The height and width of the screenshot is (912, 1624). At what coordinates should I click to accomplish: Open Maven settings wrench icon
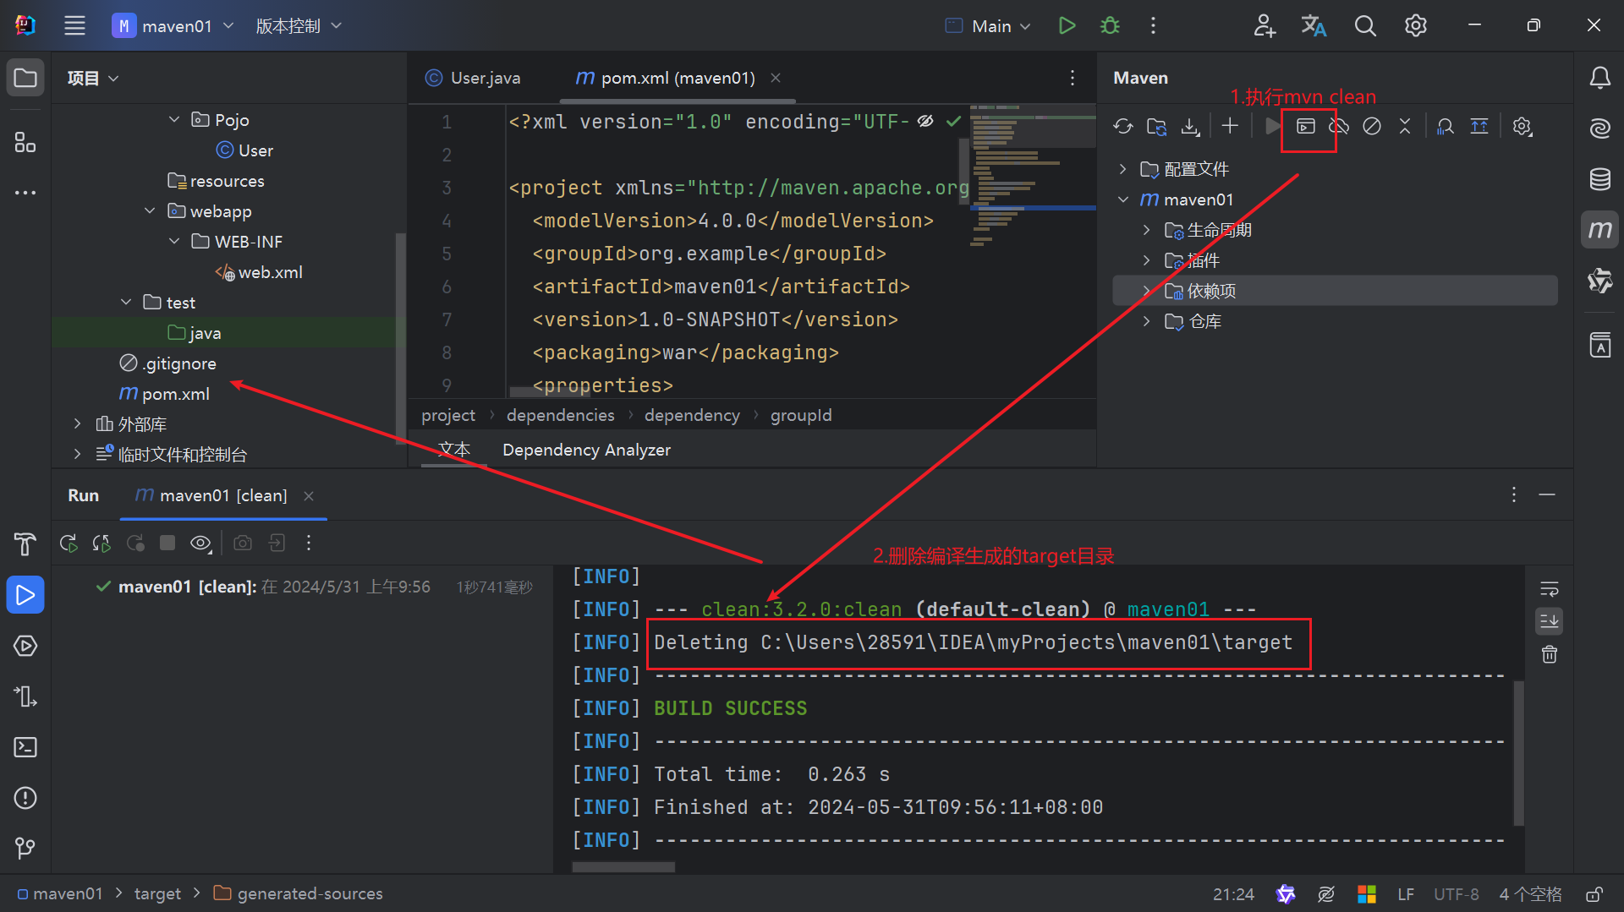(1522, 126)
